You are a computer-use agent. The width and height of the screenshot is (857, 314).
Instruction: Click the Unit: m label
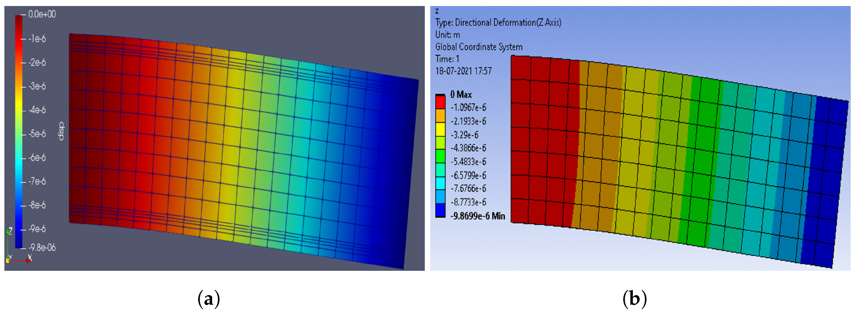pos(448,35)
